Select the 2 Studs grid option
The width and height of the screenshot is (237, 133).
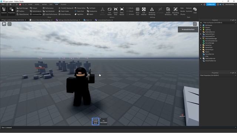130,8
